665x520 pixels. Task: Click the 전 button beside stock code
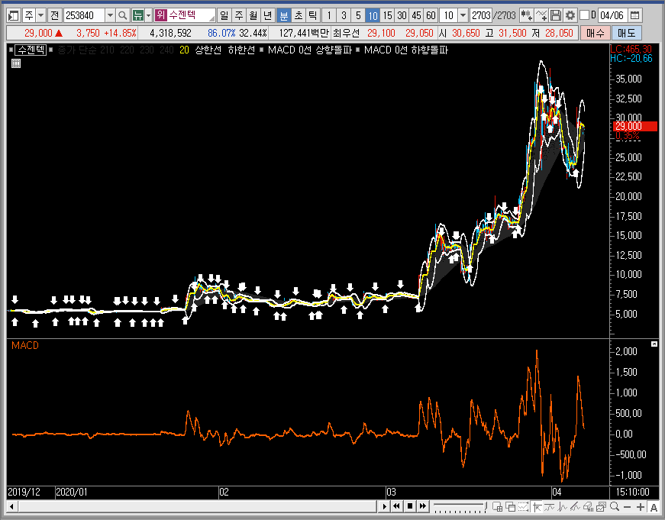[54, 16]
